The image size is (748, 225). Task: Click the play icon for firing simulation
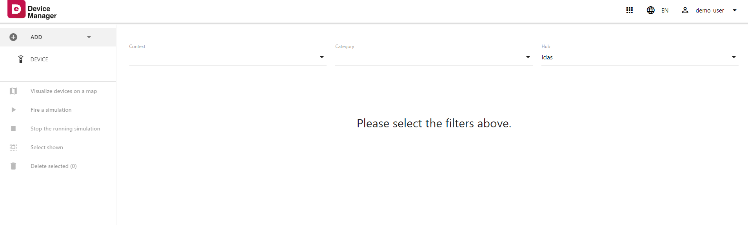tap(13, 110)
